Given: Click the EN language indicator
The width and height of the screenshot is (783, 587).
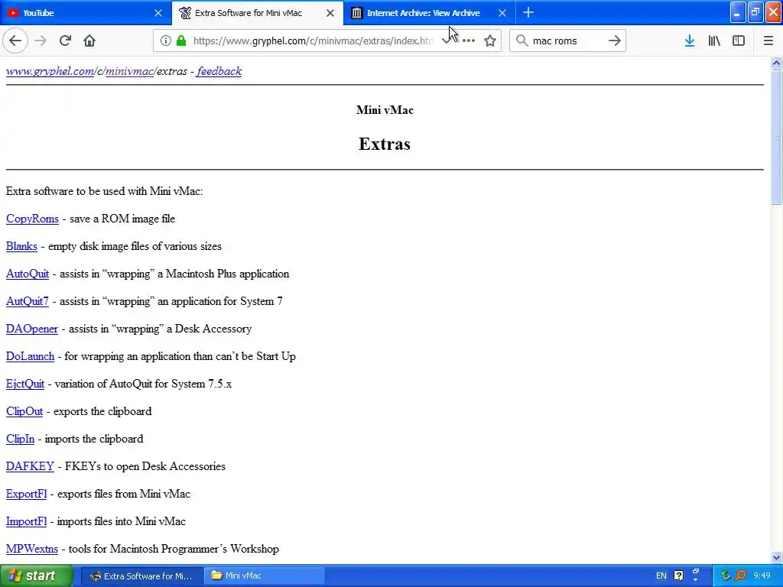Looking at the screenshot, I should 661,576.
